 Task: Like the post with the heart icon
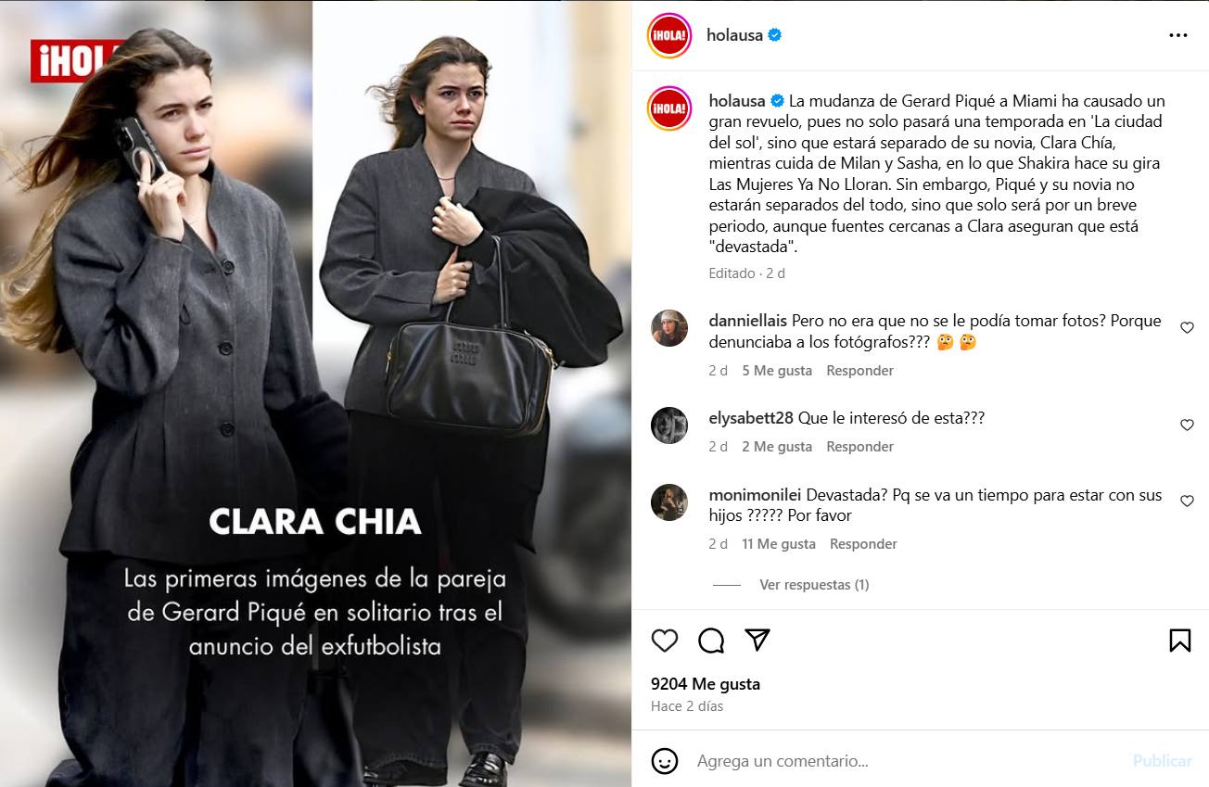(665, 641)
